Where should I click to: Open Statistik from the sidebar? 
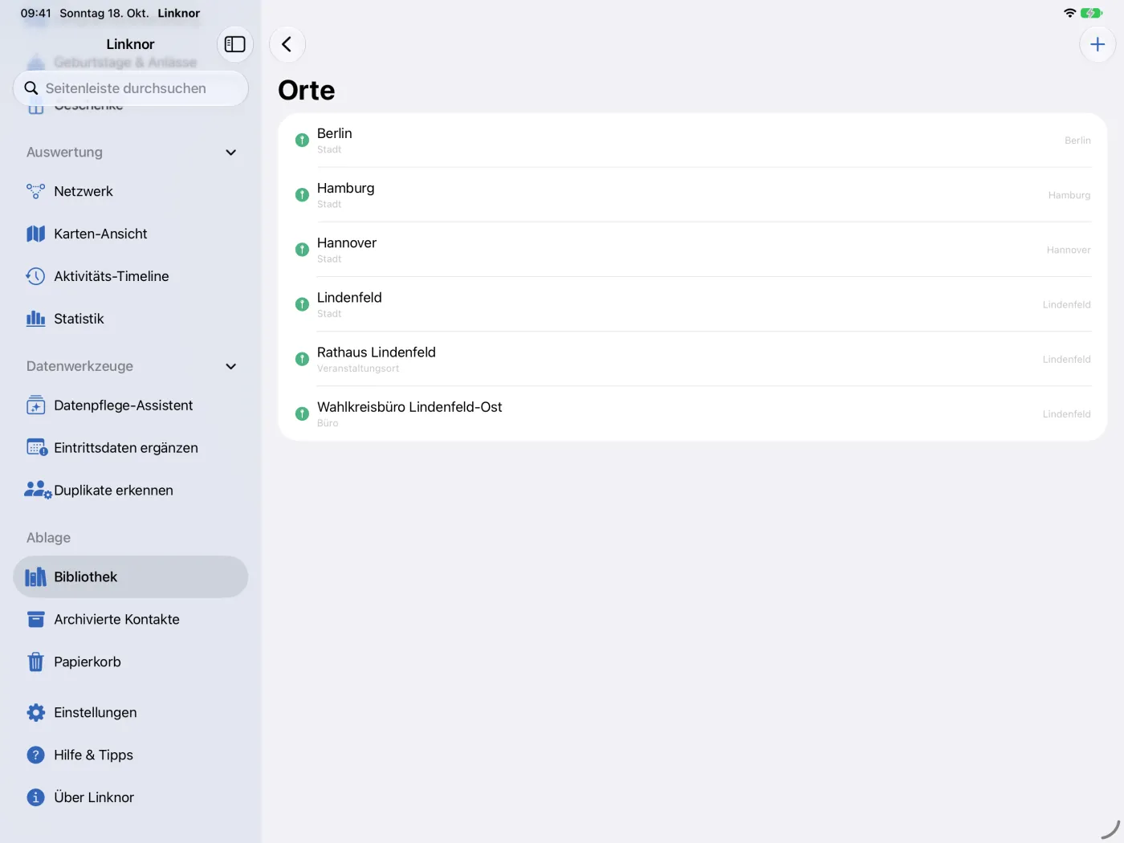[131, 319]
